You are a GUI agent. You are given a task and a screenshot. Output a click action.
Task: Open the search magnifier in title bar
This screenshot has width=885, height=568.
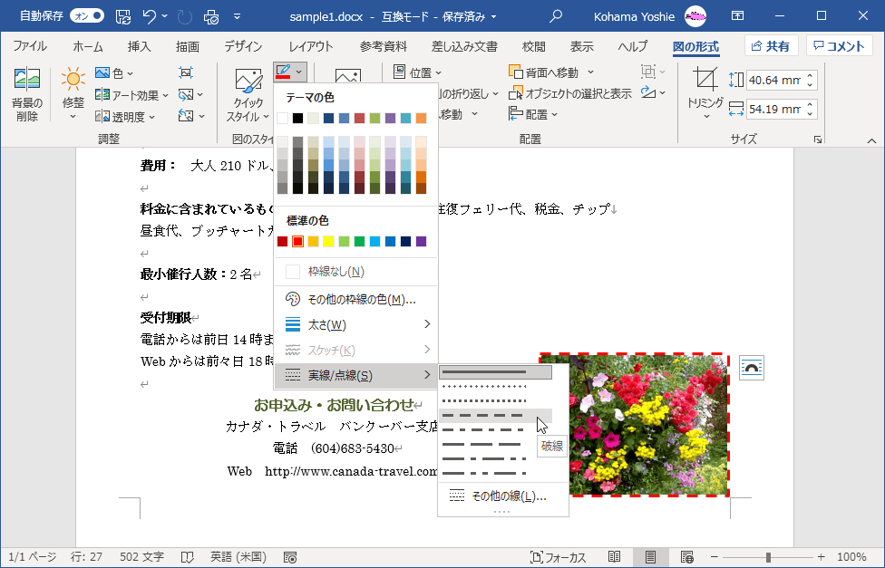click(556, 16)
